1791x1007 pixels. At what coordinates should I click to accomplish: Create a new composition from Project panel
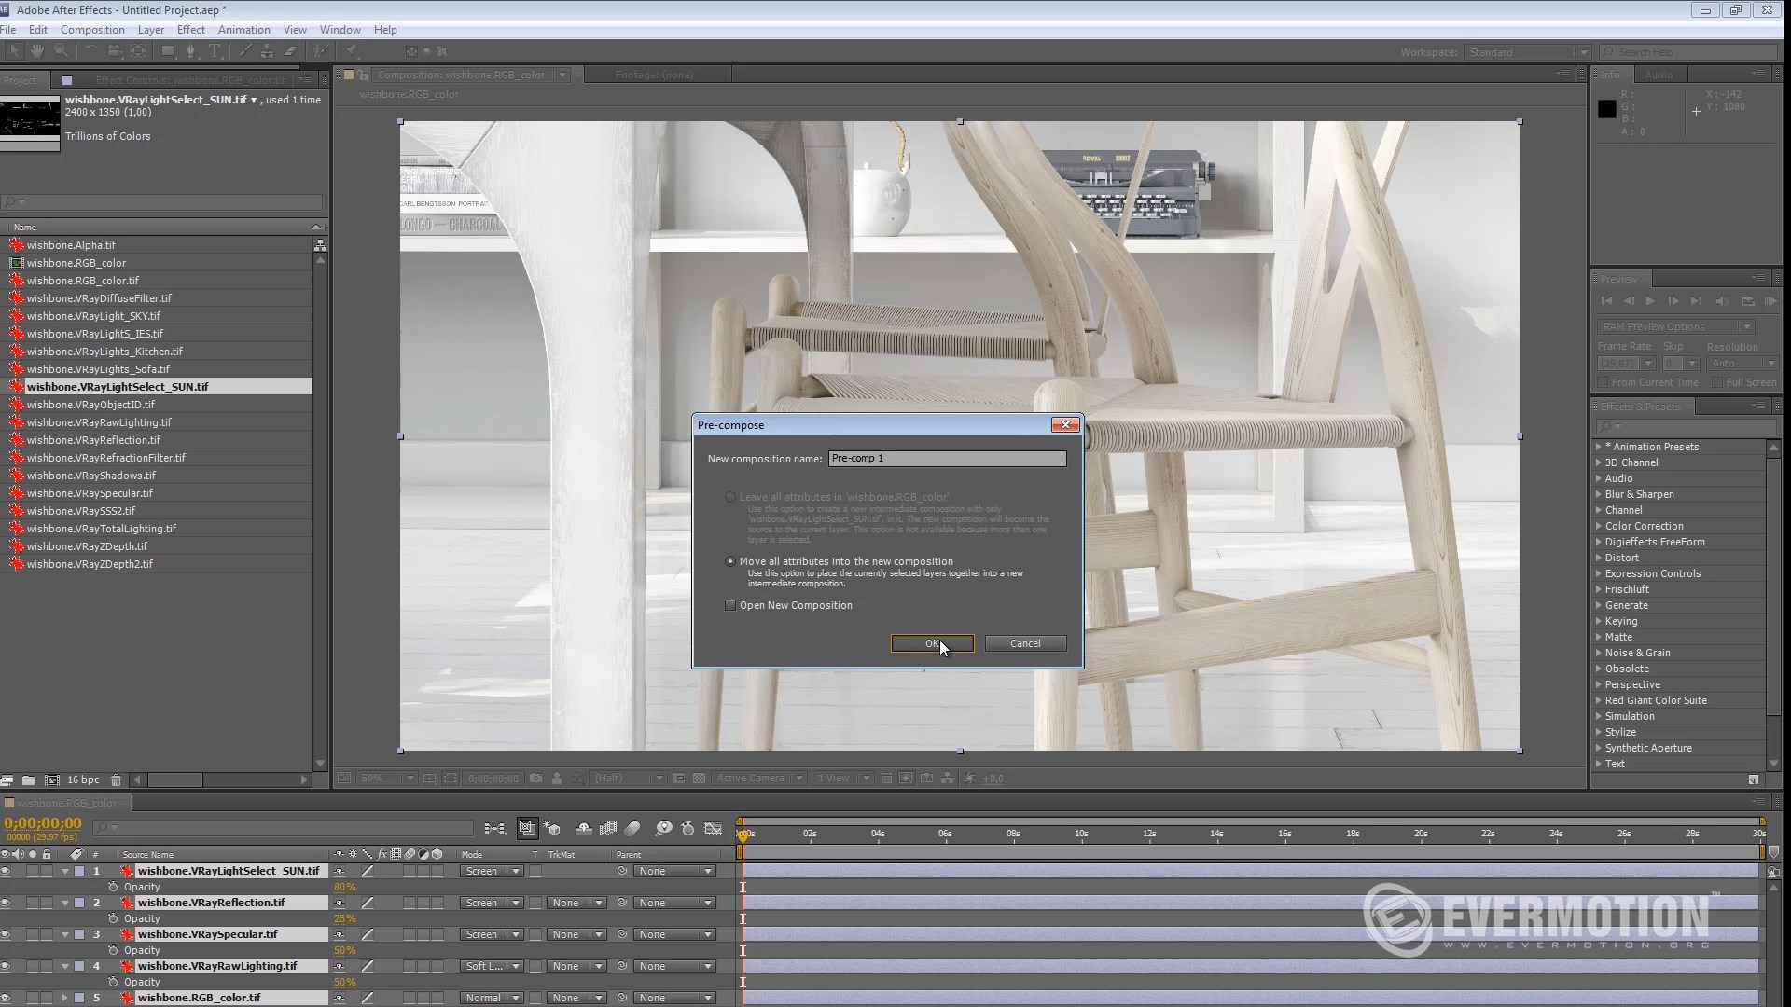(51, 779)
